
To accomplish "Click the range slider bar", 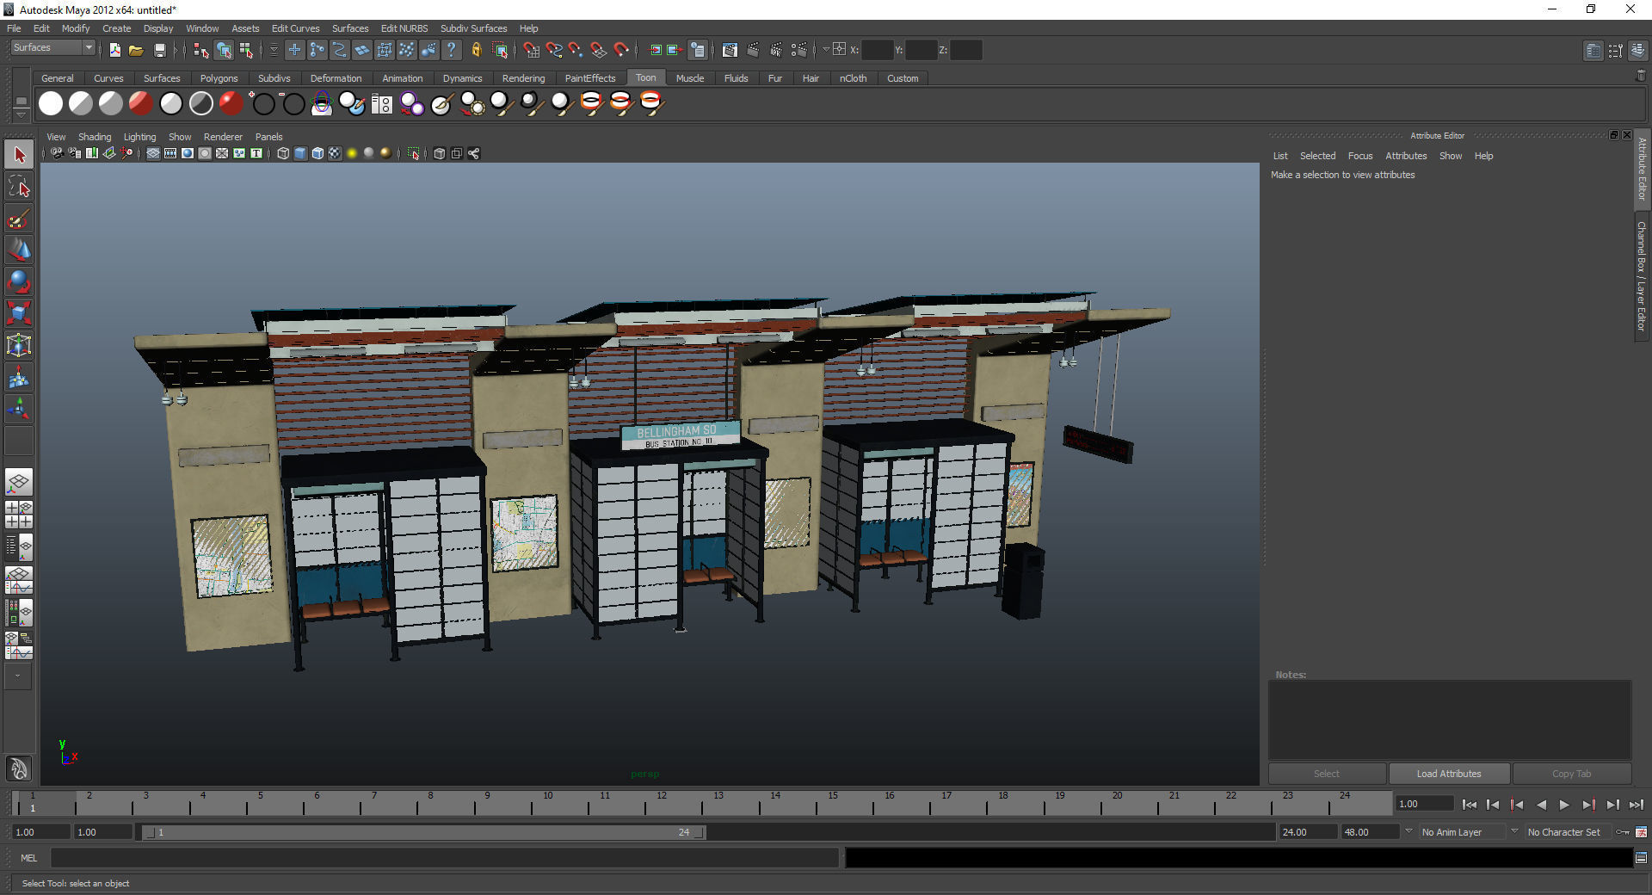I will tap(424, 832).
